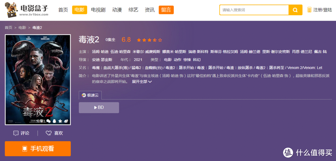The width and height of the screenshot is (336, 161).
Task: Open actor 娜奥米·哈里斯 link
Action: (174, 52)
